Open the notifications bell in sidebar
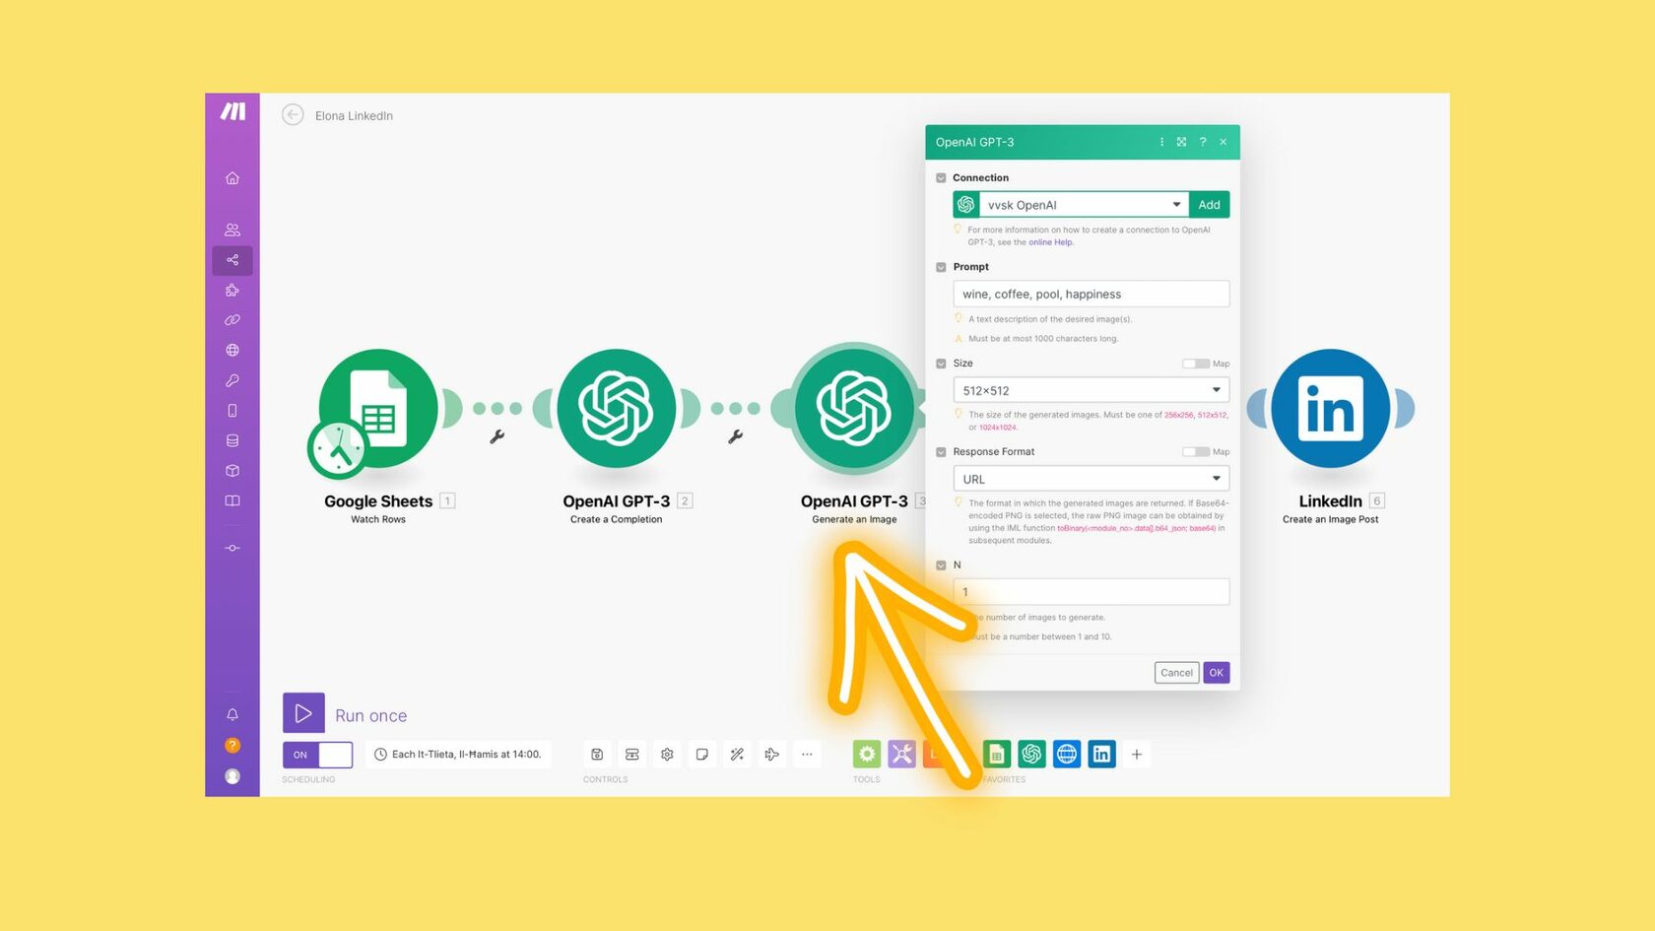The height and width of the screenshot is (931, 1655). (232, 714)
